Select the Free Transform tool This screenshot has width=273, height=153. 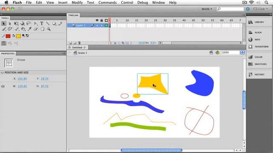click(x=16, y=23)
